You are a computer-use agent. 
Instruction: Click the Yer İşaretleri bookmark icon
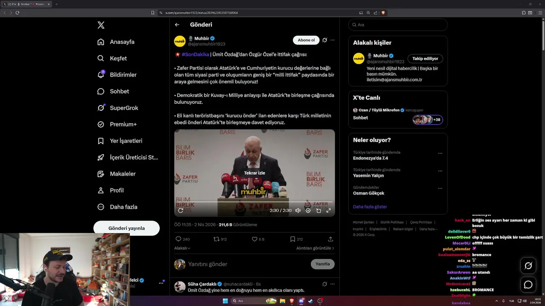click(101, 141)
